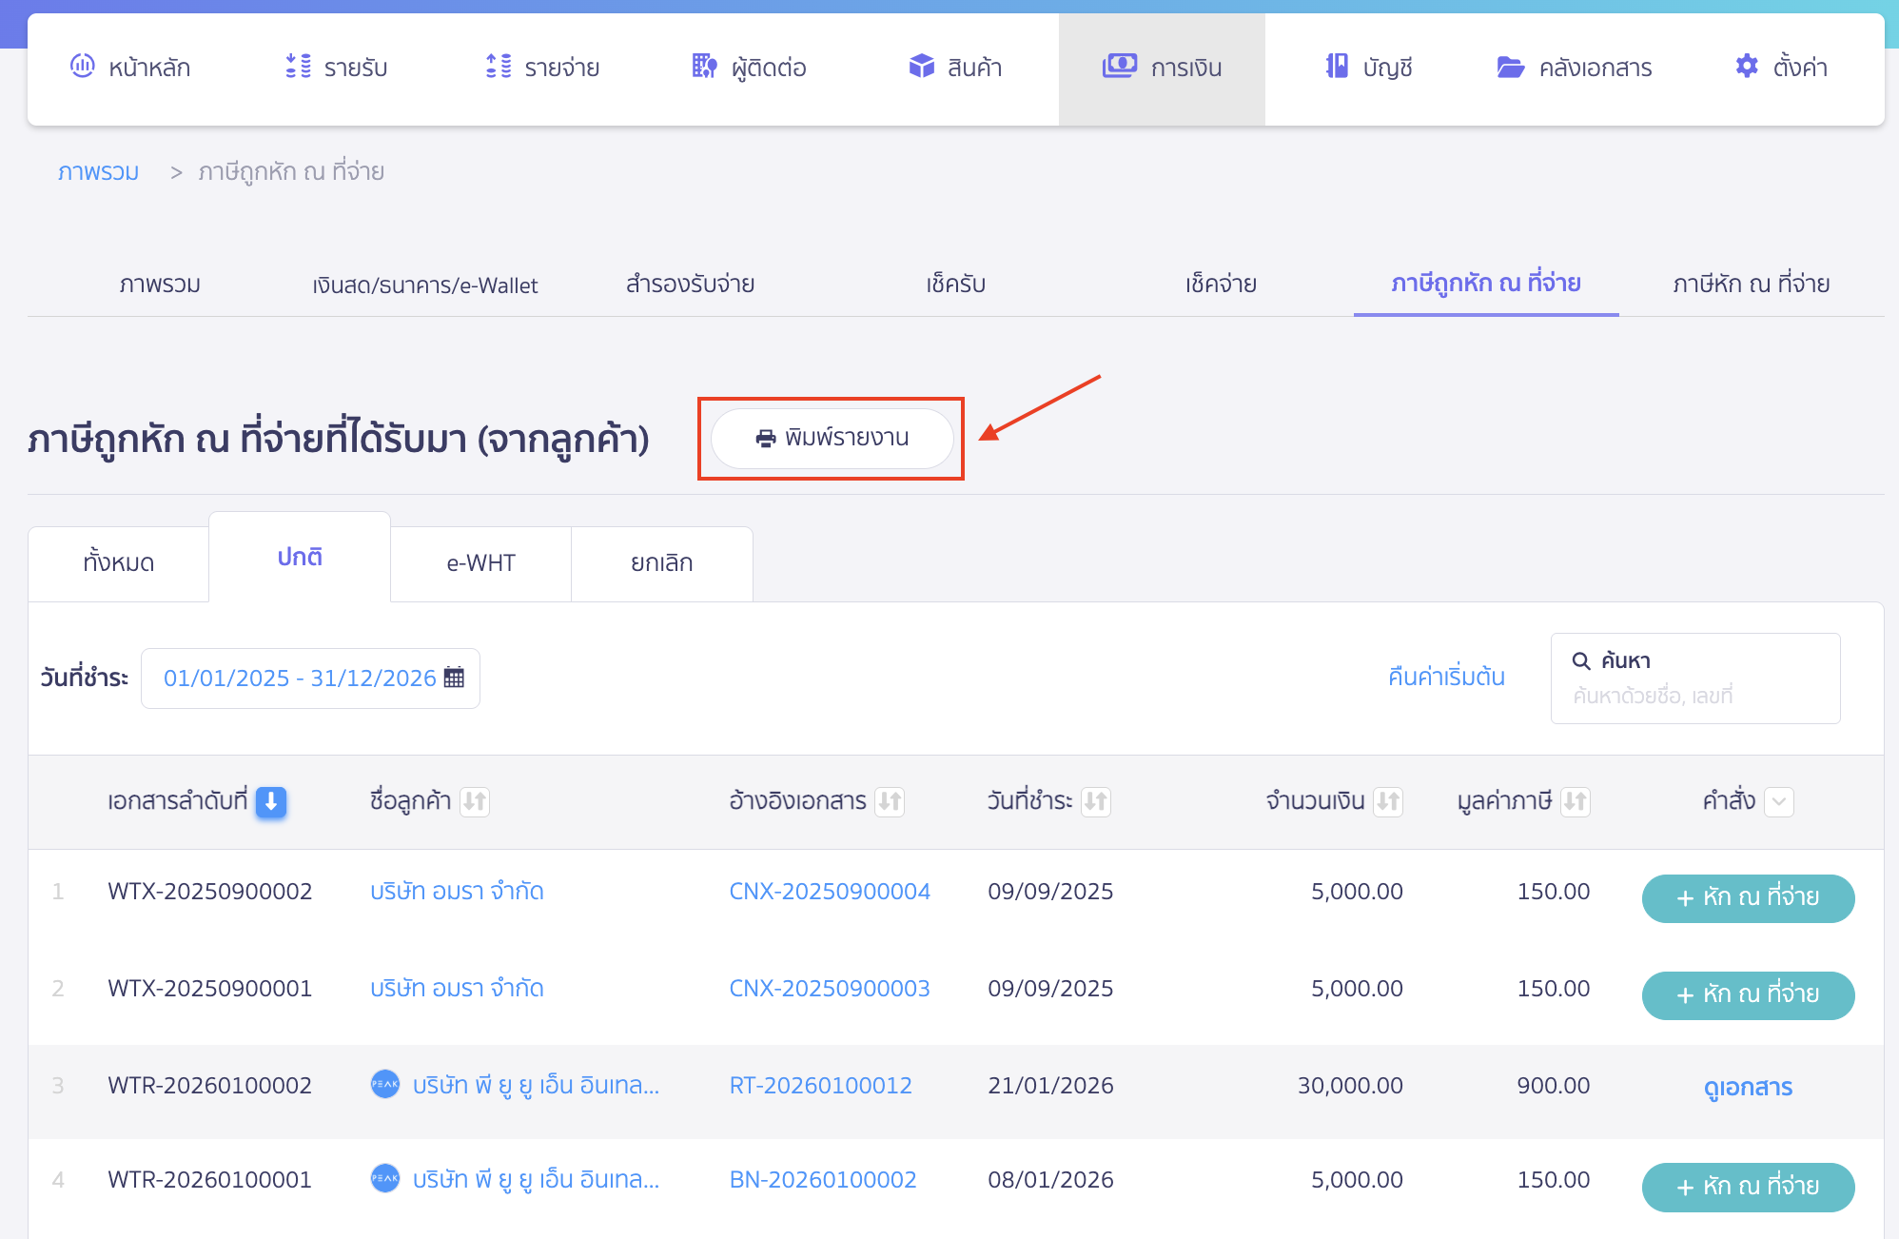This screenshot has width=1899, height=1239.
Task: Click the home dashboard icon หน้าหลัก
Action: (83, 67)
